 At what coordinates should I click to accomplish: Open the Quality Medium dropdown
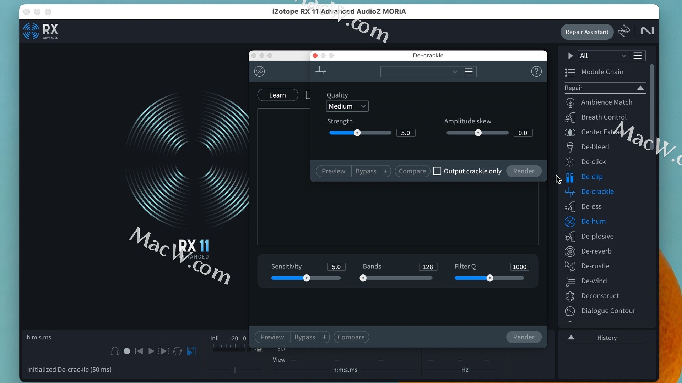(347, 106)
